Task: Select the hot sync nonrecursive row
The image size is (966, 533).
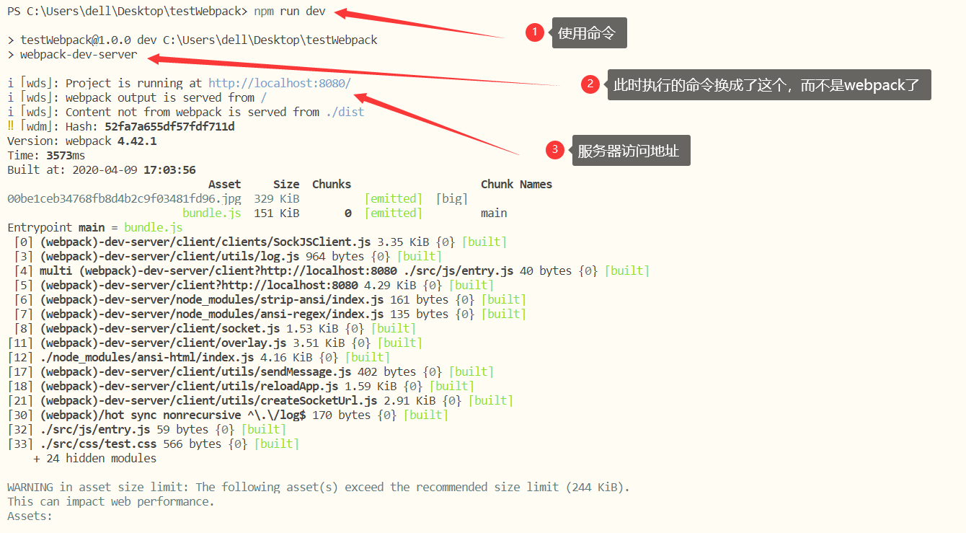Action: (x=228, y=415)
